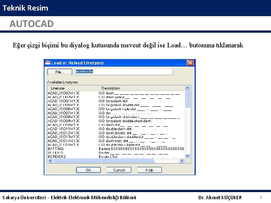Click the horizontal scroll left arrow
271x203 pixels.
pyautogui.click(x=50, y=161)
